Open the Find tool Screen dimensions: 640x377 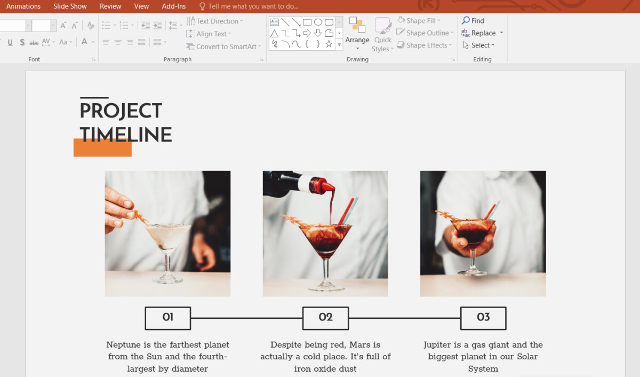(473, 20)
